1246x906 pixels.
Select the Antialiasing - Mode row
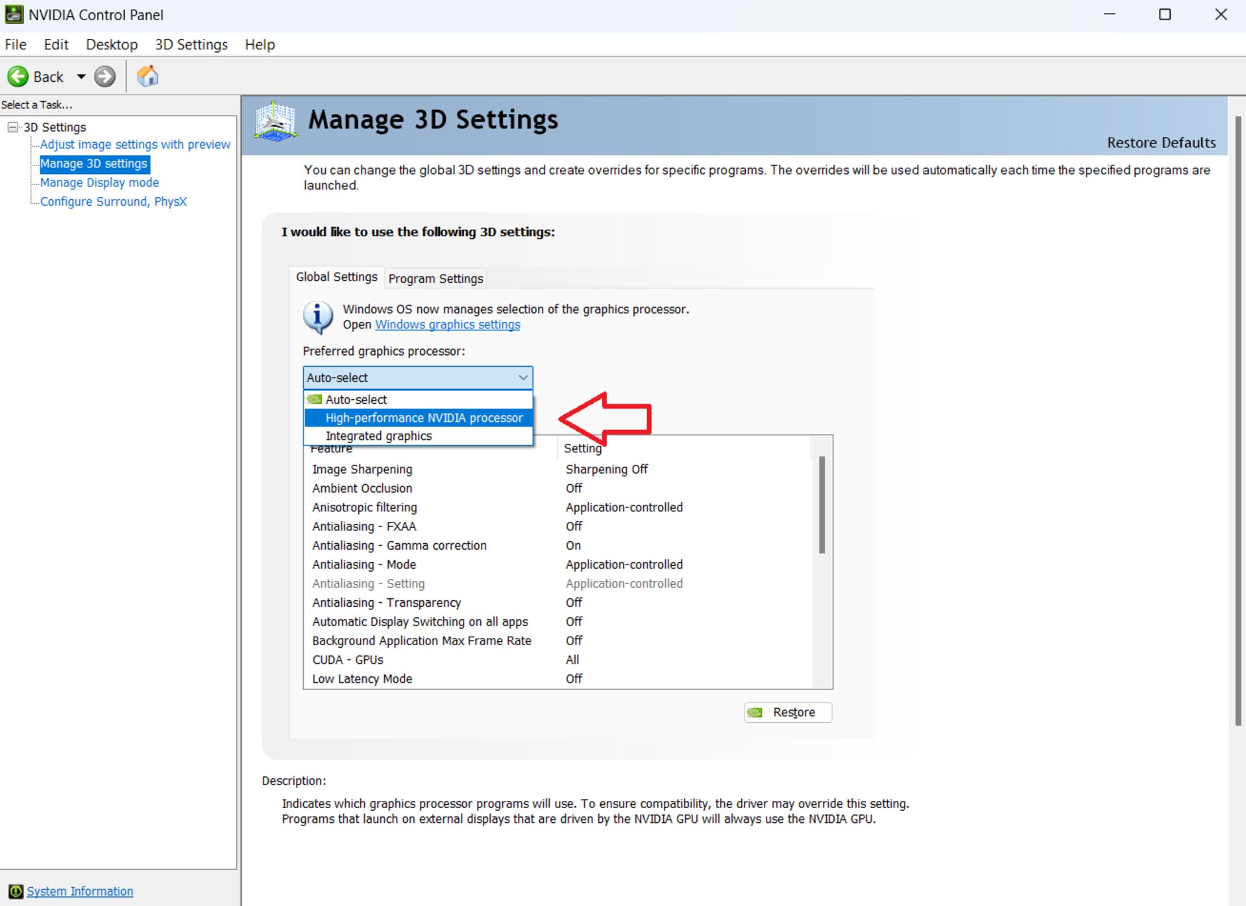pos(558,565)
